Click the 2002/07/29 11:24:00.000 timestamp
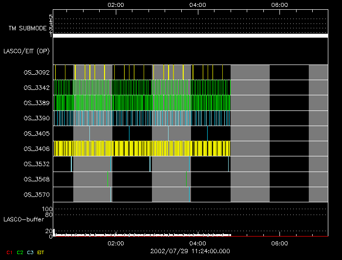The width and height of the screenshot is (342, 260). click(190, 251)
